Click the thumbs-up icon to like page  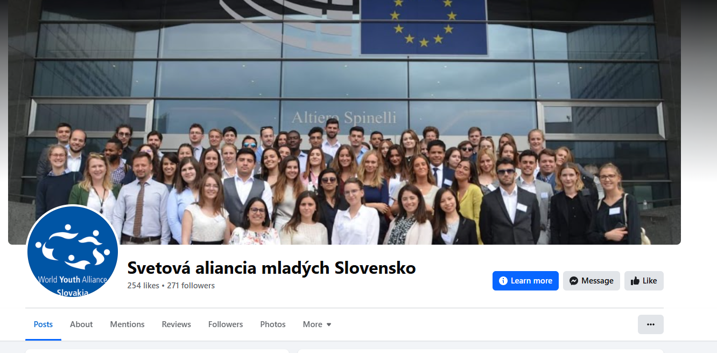tap(635, 281)
